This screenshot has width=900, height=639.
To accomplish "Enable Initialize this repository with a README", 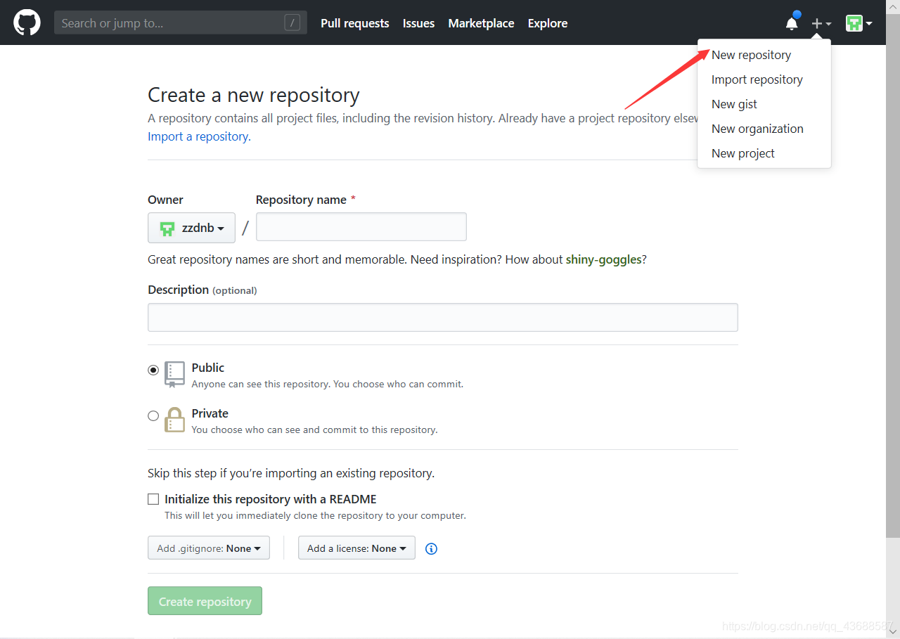I will [153, 499].
